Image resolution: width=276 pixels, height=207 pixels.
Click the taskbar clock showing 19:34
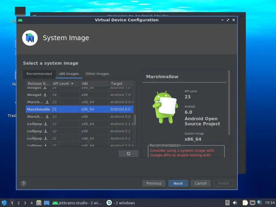coord(270,203)
